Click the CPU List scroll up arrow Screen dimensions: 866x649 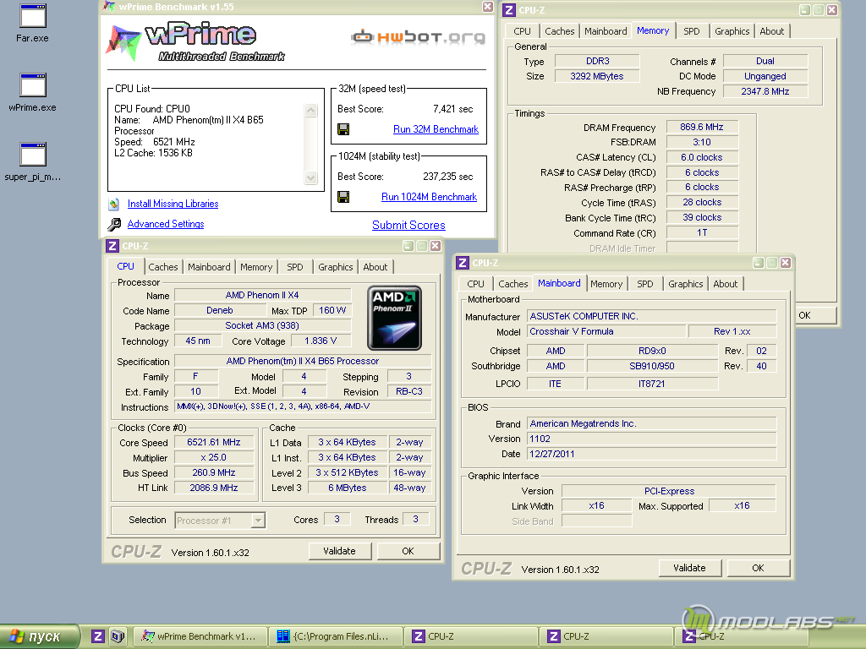tap(311, 111)
